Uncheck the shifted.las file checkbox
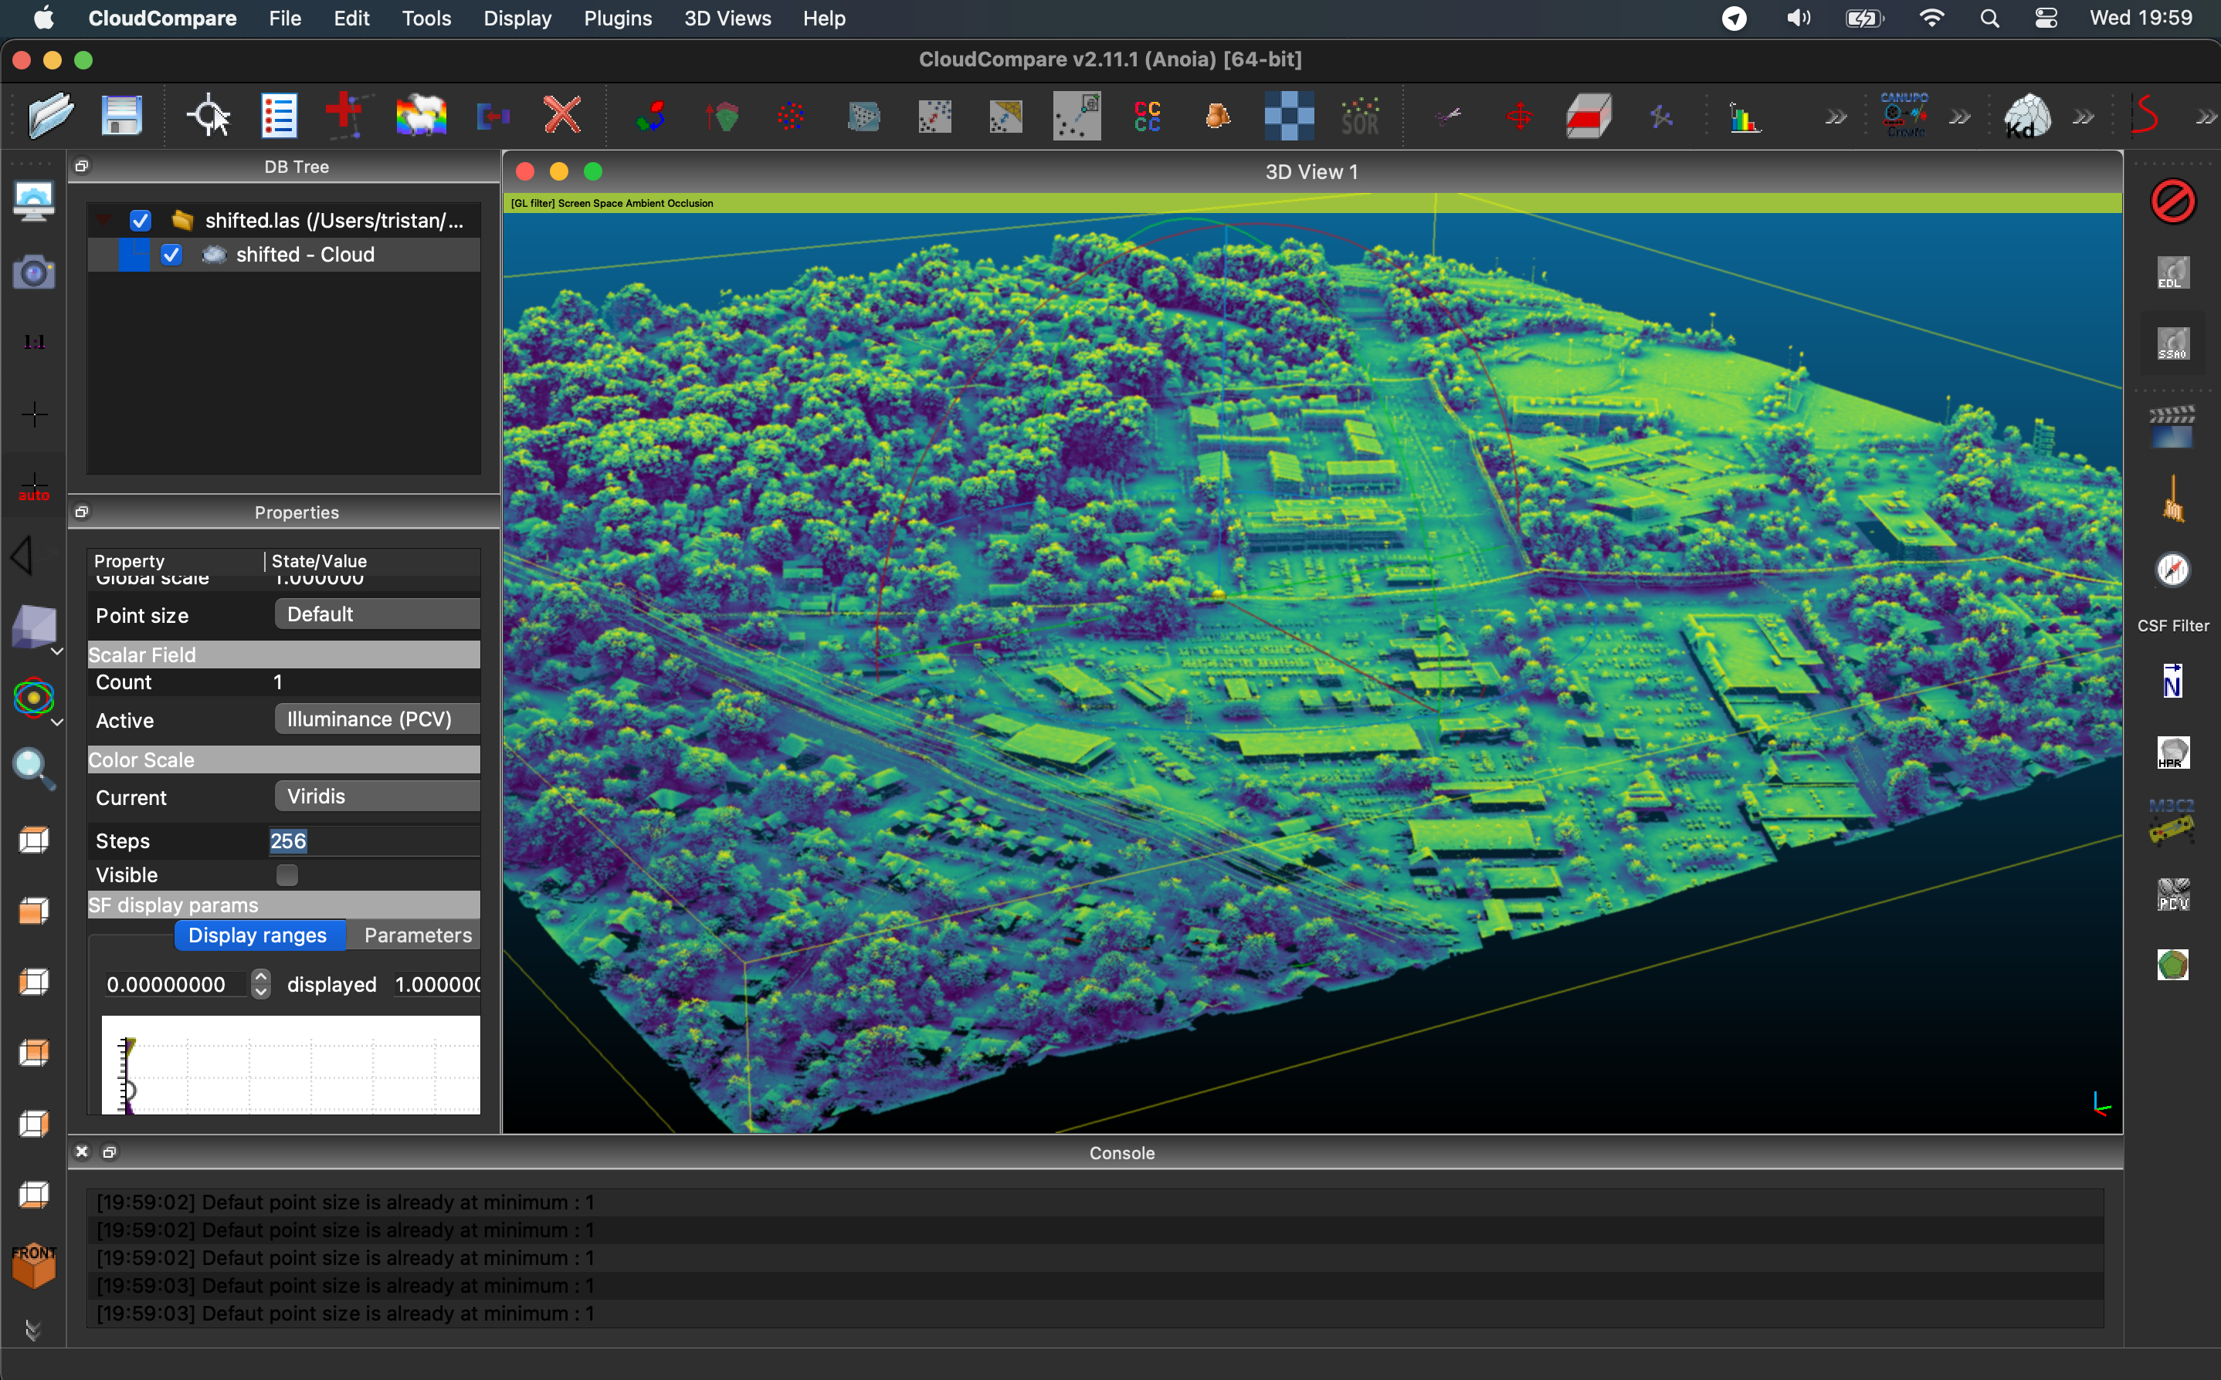2221x1380 pixels. [x=140, y=220]
